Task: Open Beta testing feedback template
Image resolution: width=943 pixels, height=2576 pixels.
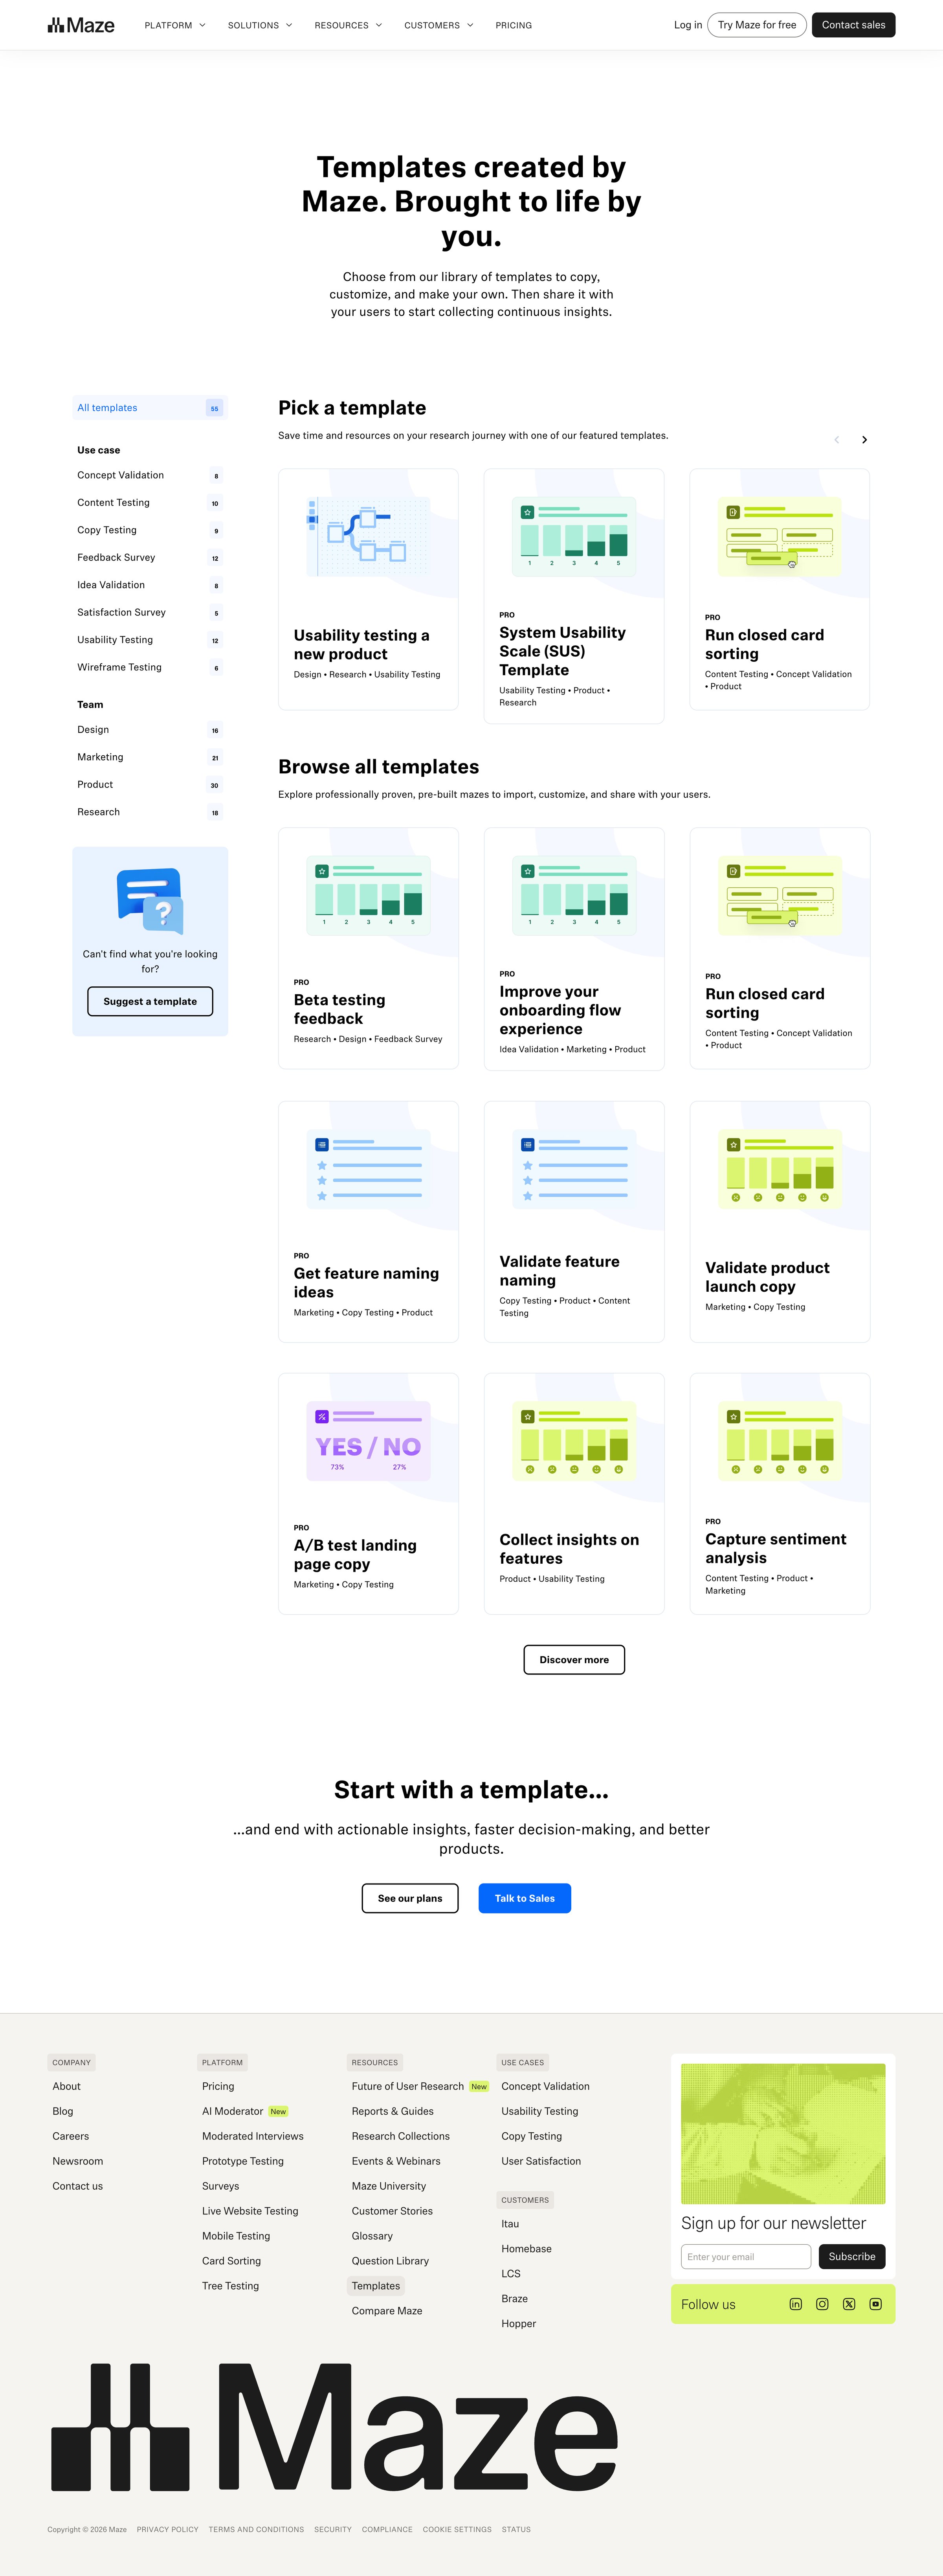Action: (x=368, y=948)
